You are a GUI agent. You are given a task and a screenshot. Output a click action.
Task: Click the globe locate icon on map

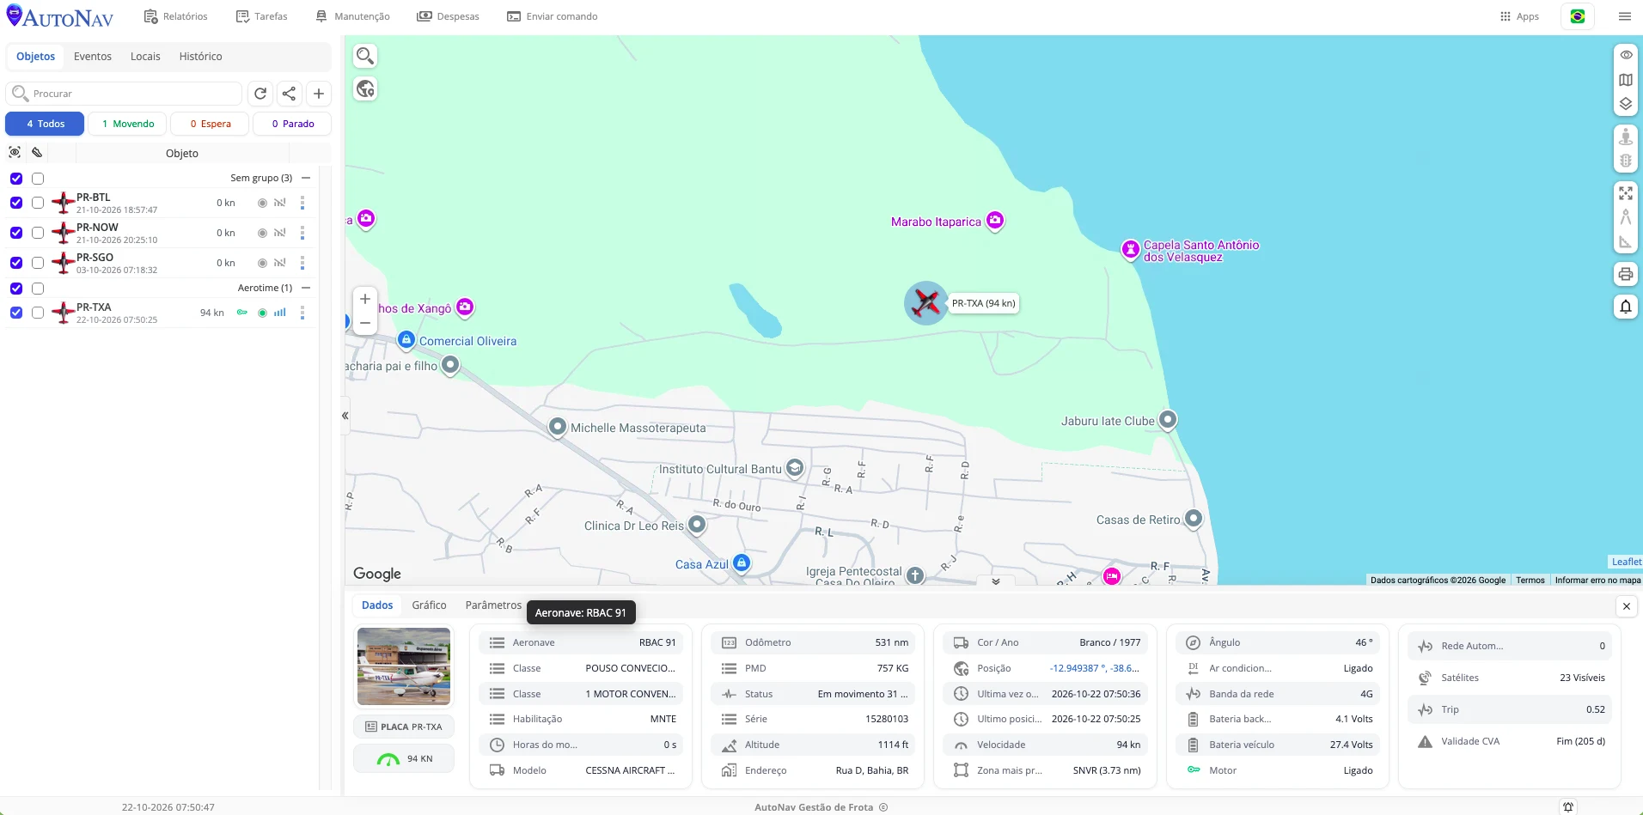coord(365,88)
